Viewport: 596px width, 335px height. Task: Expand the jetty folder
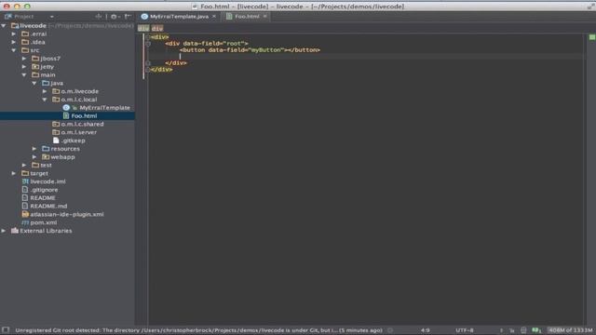point(24,67)
